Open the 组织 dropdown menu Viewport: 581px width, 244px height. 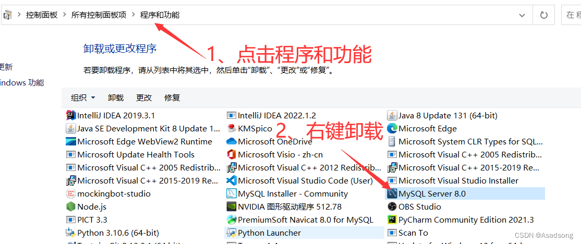point(83,97)
